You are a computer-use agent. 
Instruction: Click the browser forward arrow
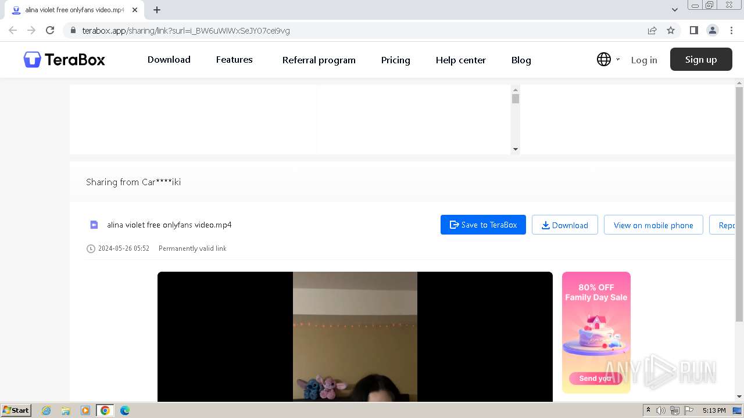coord(31,30)
